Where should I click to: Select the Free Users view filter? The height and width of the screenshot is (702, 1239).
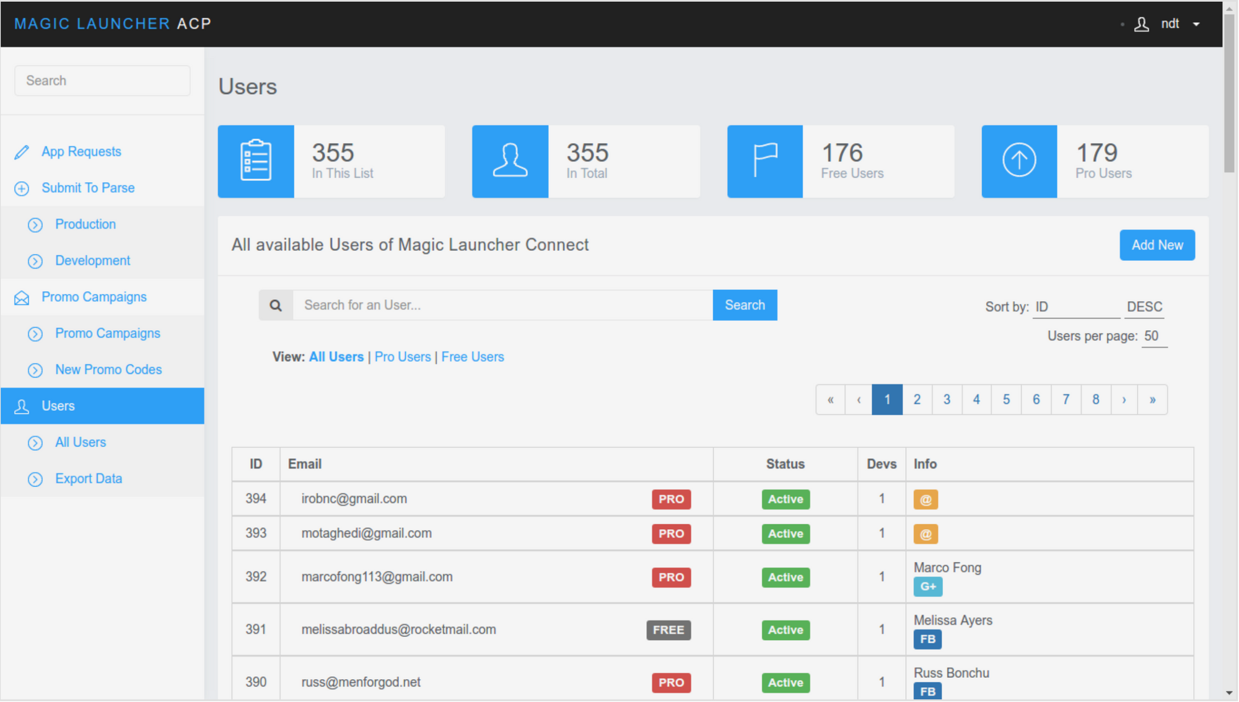click(472, 356)
